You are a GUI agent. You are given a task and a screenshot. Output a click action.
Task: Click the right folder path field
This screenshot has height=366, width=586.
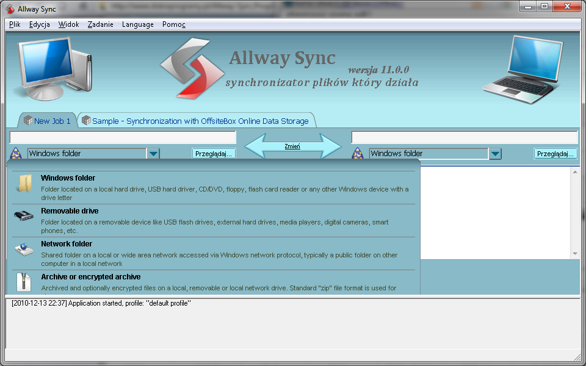coord(465,137)
